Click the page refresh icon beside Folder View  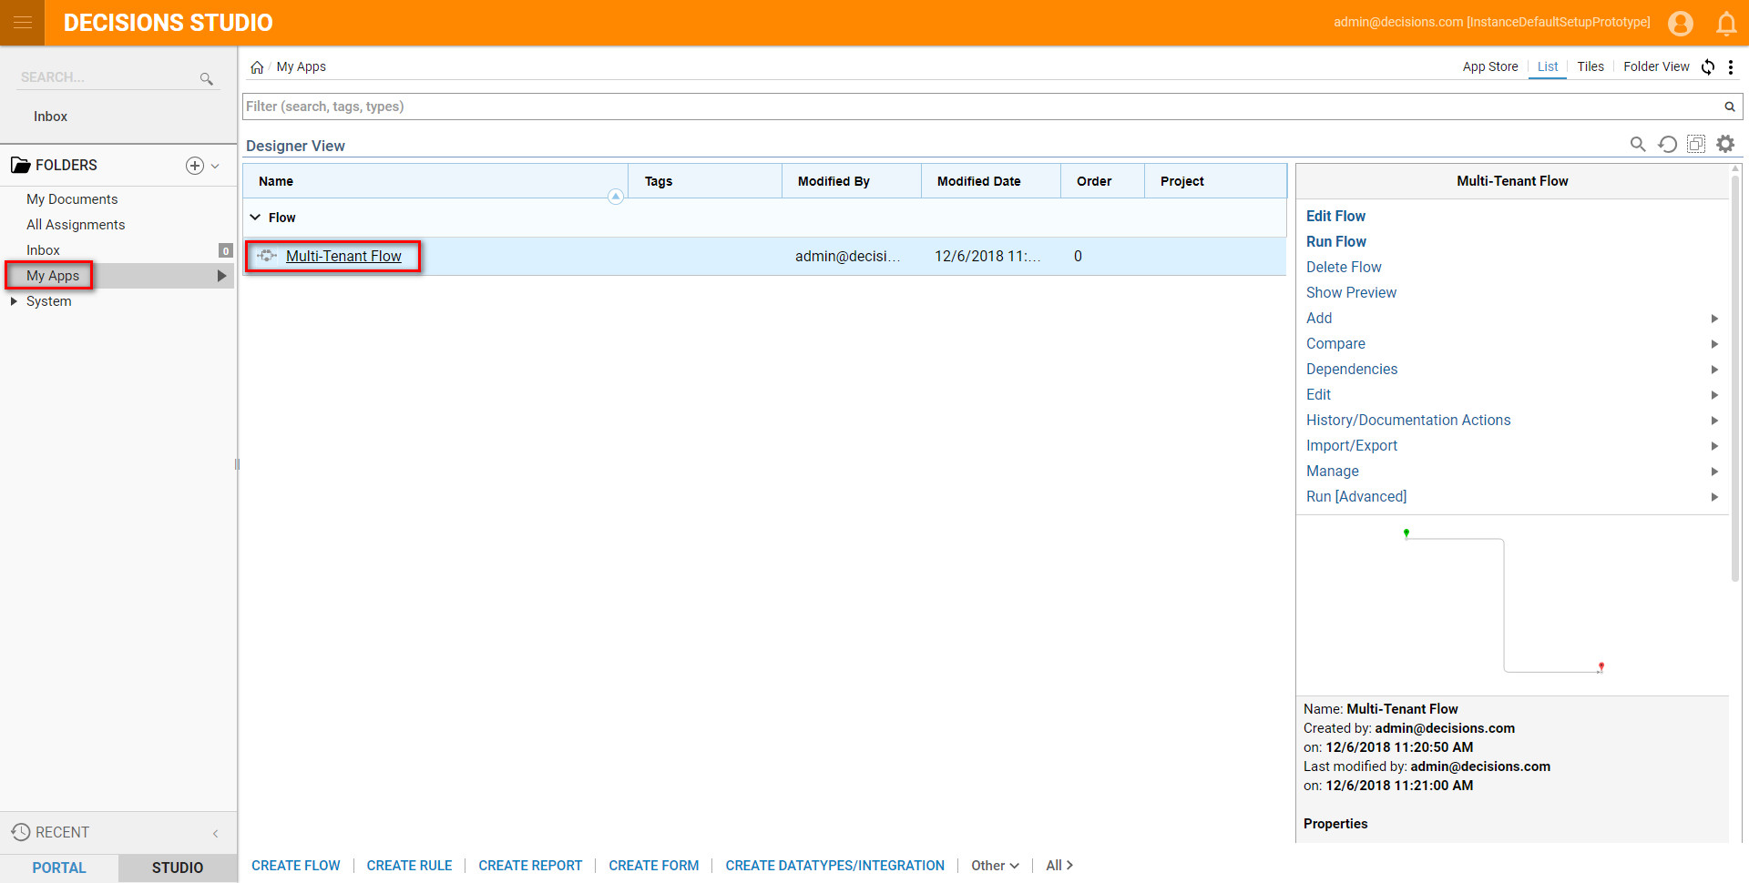(x=1708, y=66)
